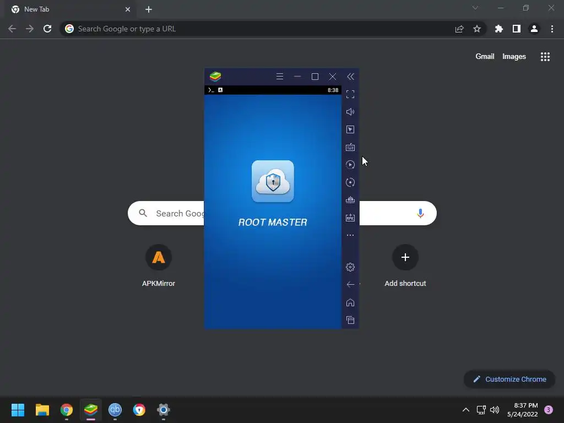Expand hidden system tray icons
564x423 pixels.
465,410
